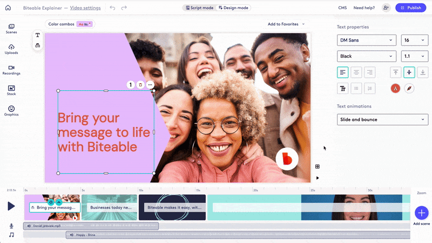Align text vertically to middle
The width and height of the screenshot is (432, 243).
(x=409, y=72)
